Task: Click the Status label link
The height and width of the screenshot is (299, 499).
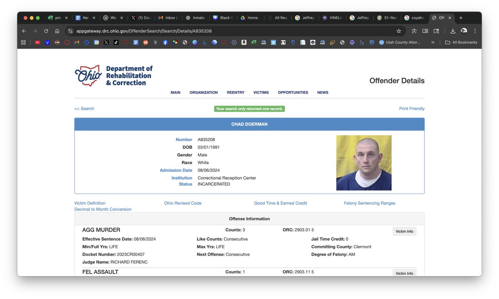Action: click(x=185, y=184)
